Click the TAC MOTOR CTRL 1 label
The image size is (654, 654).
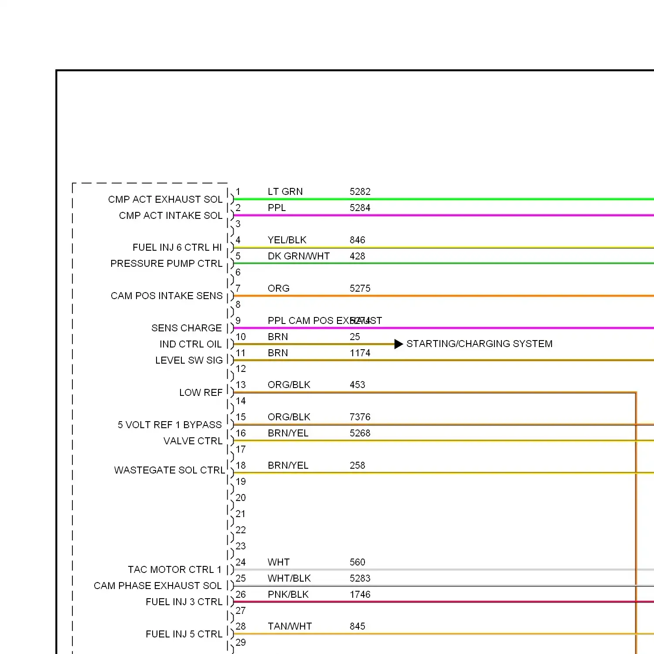pyautogui.click(x=174, y=570)
